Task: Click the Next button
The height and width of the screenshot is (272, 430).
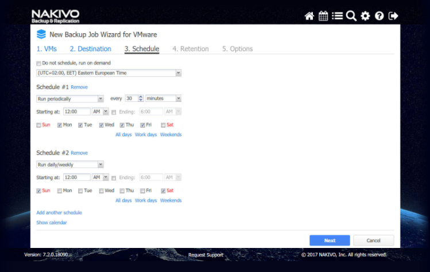Action: (330, 241)
